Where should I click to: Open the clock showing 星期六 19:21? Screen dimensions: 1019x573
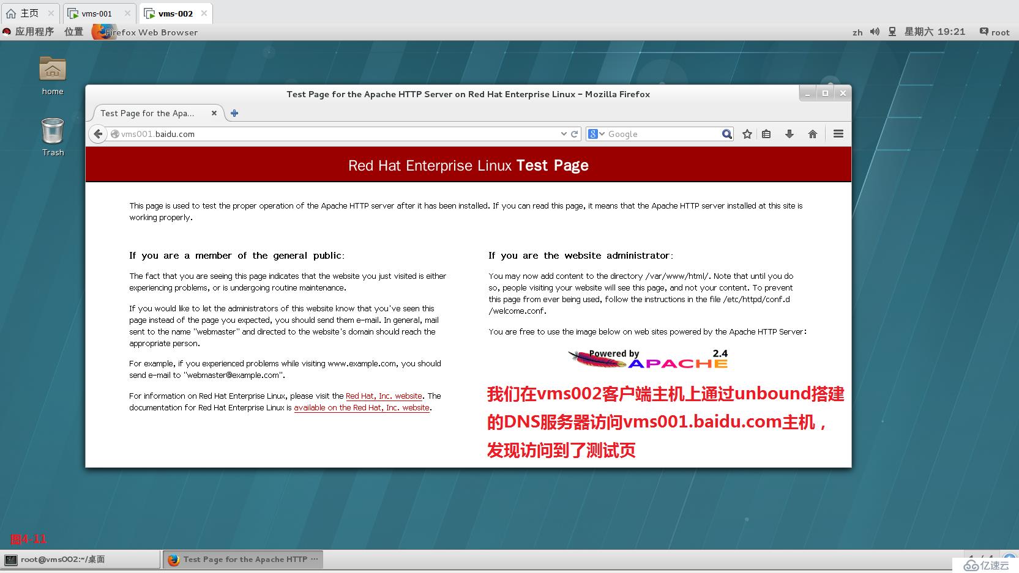click(x=935, y=32)
